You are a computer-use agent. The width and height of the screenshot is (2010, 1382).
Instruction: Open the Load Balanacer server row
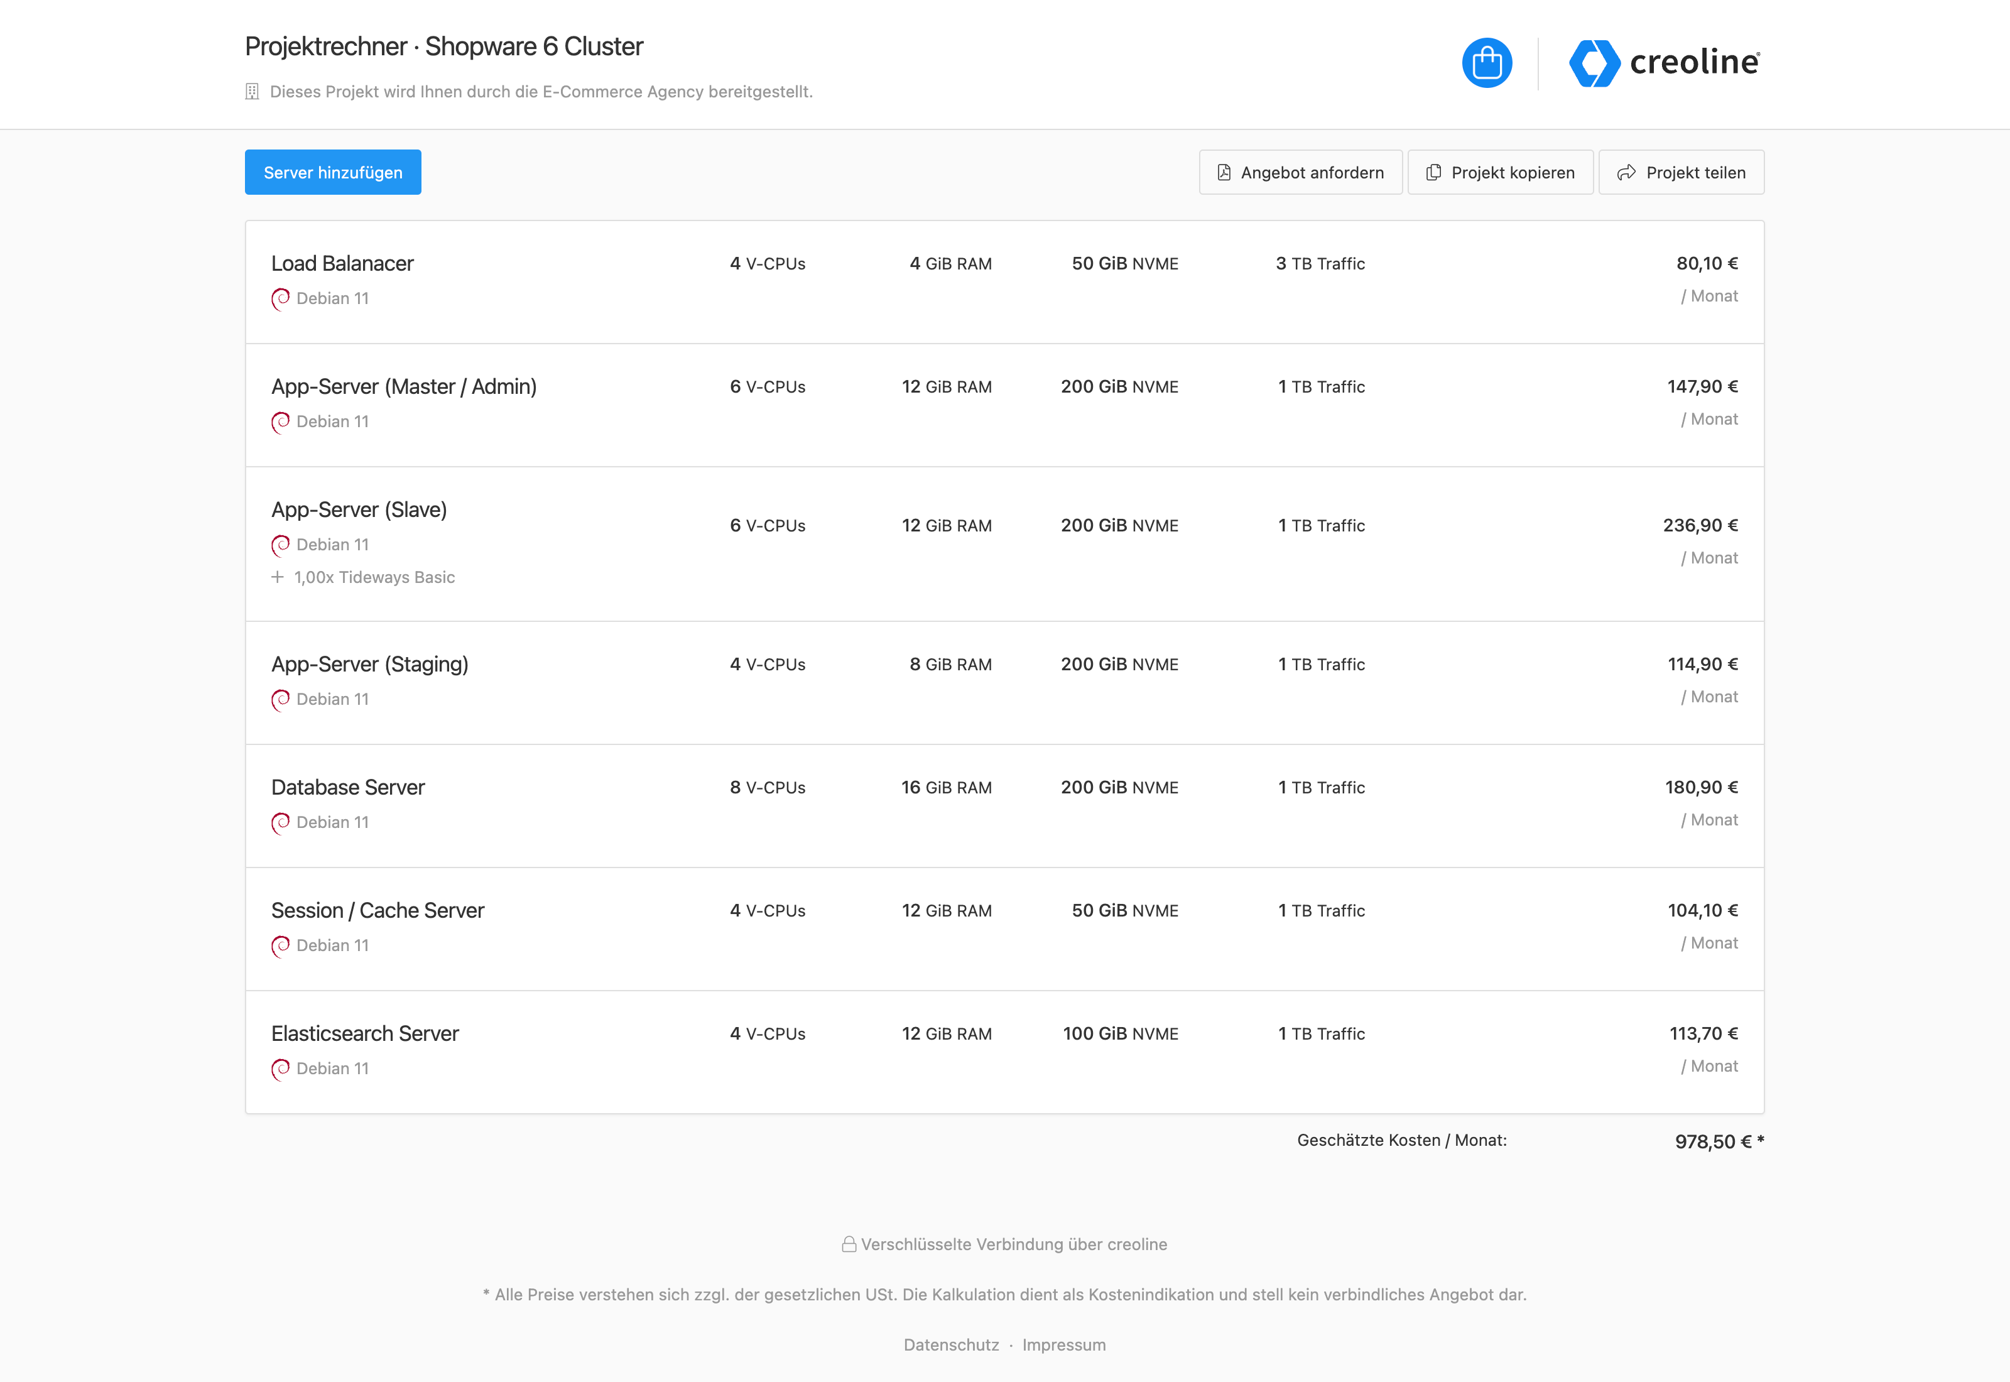(1004, 282)
